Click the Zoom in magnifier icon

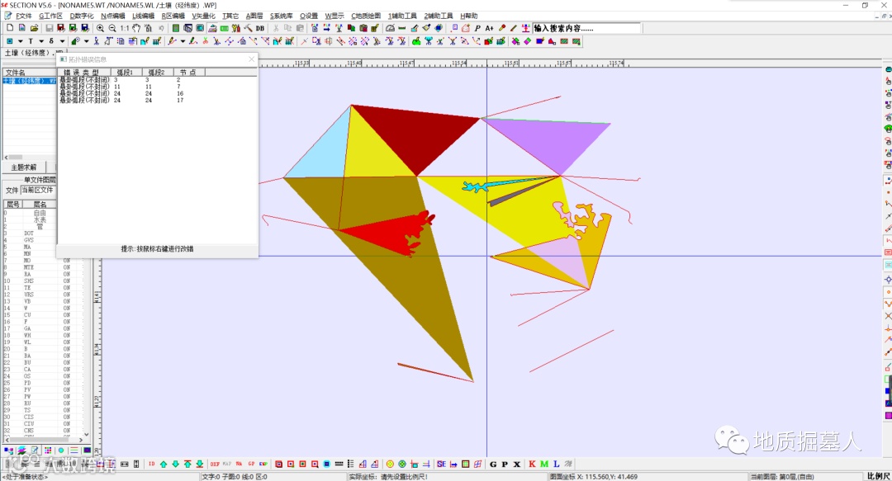click(100, 28)
